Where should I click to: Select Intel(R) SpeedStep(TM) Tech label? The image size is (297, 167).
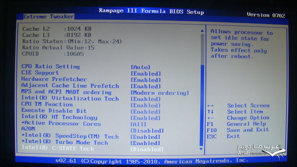70,136
